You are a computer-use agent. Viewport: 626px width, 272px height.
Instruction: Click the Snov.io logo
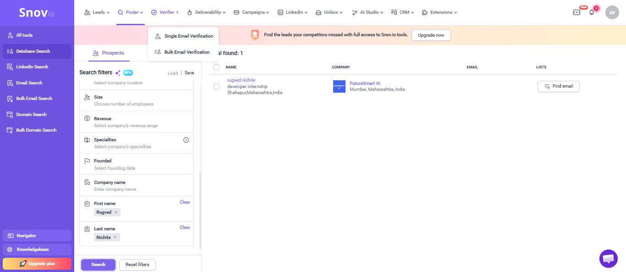[x=37, y=13]
